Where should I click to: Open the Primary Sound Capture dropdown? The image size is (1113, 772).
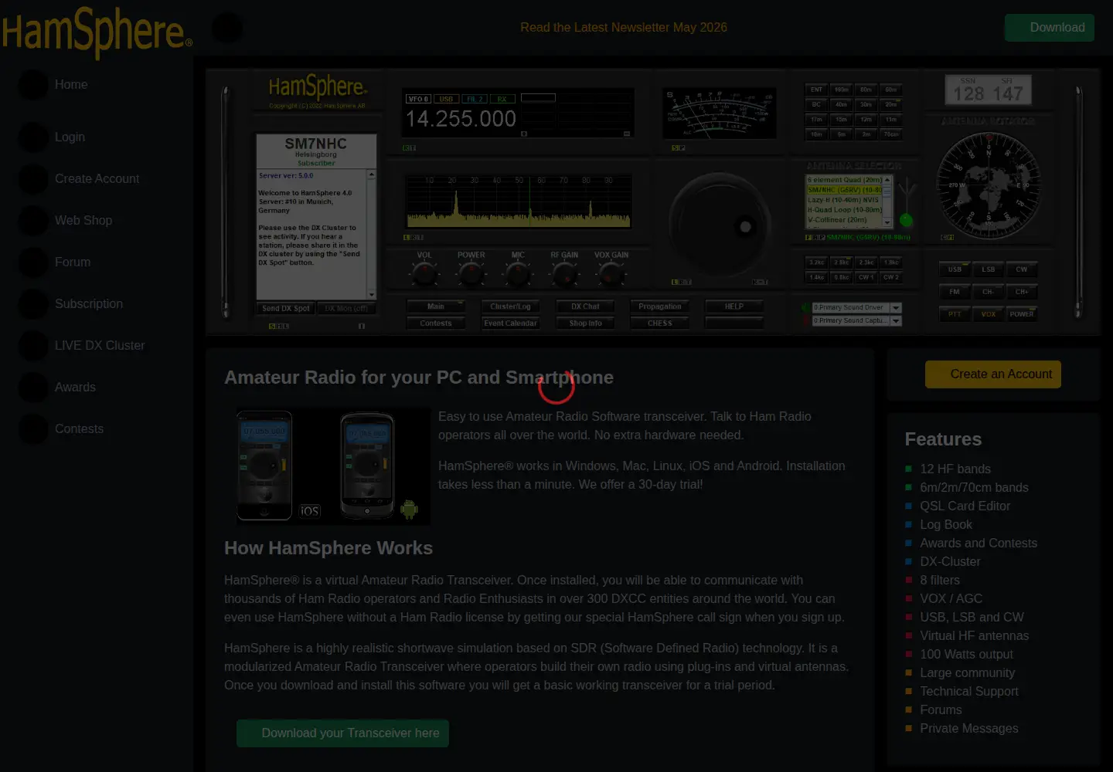coord(856,320)
